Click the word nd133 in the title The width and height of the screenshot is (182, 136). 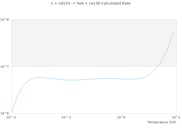pyautogui.click(x=63, y=3)
